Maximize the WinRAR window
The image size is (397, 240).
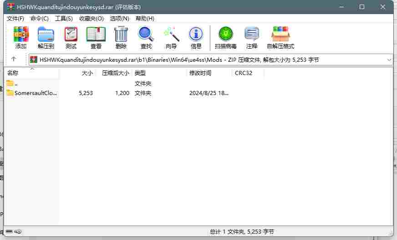(x=362, y=7)
